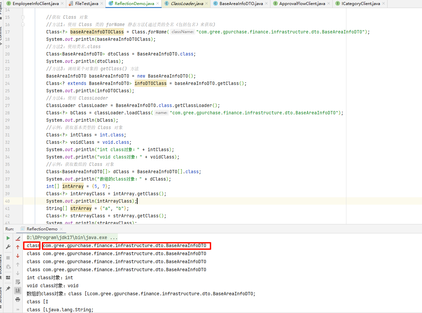Click 'Run:' label of the tool window

(x=10, y=229)
